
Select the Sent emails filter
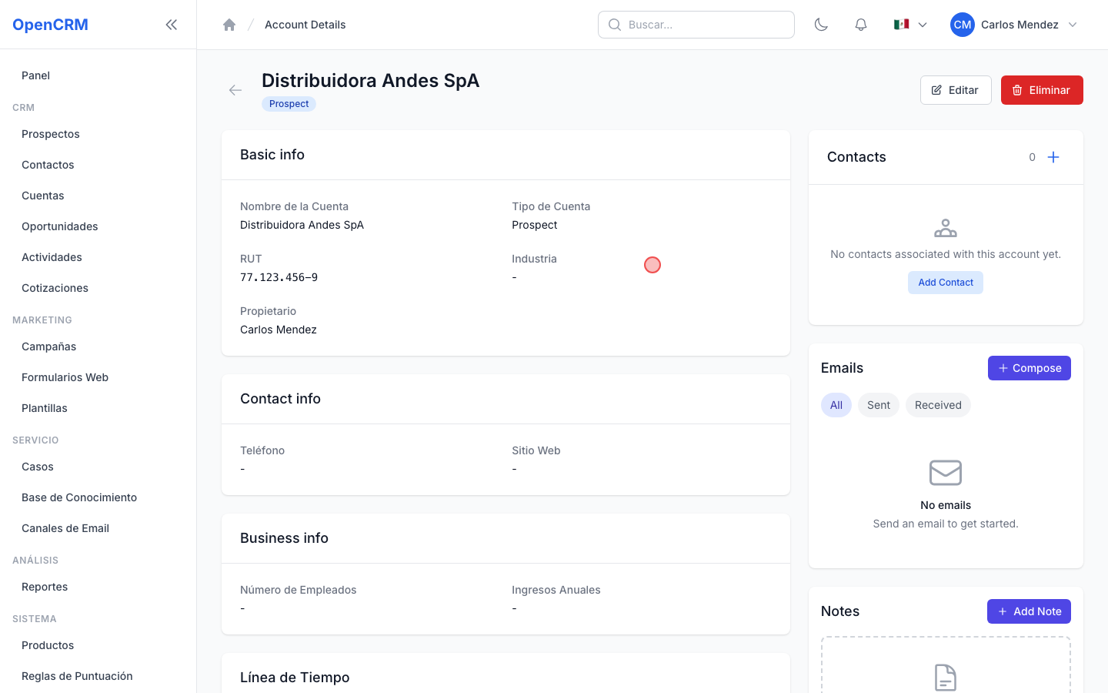[x=879, y=405]
